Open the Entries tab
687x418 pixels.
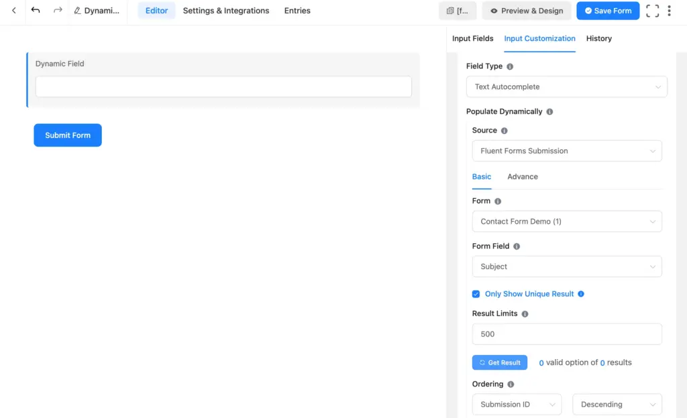pos(297,11)
